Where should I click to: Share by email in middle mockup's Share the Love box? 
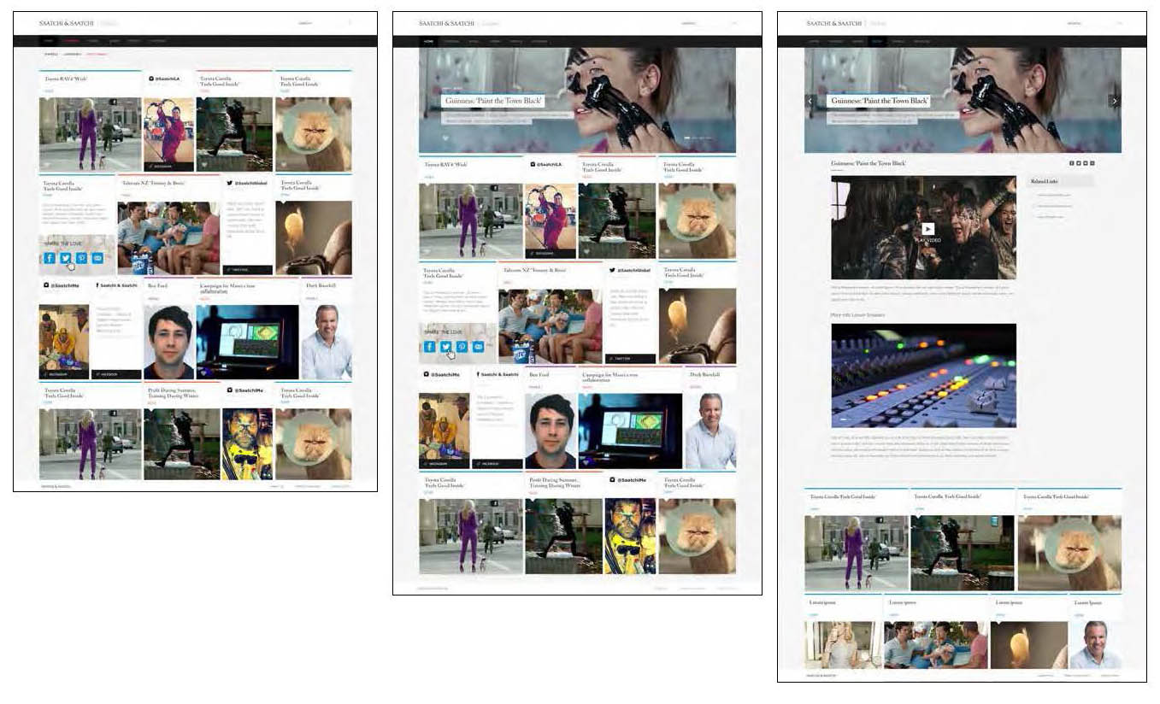click(478, 346)
